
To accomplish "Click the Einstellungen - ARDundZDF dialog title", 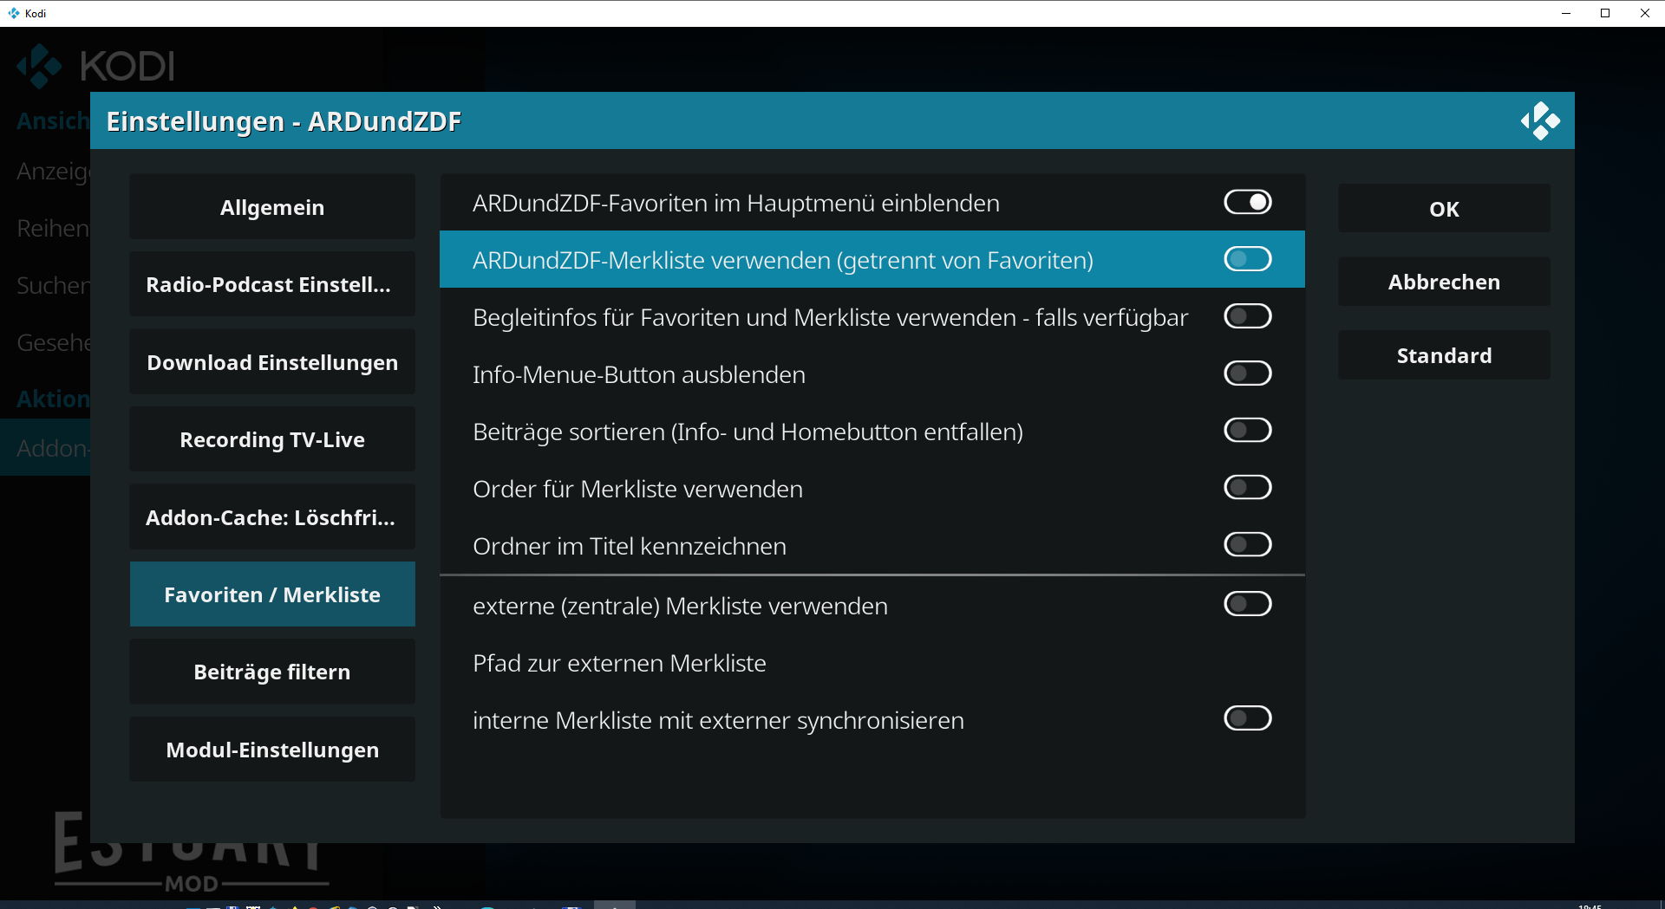I will tap(284, 121).
